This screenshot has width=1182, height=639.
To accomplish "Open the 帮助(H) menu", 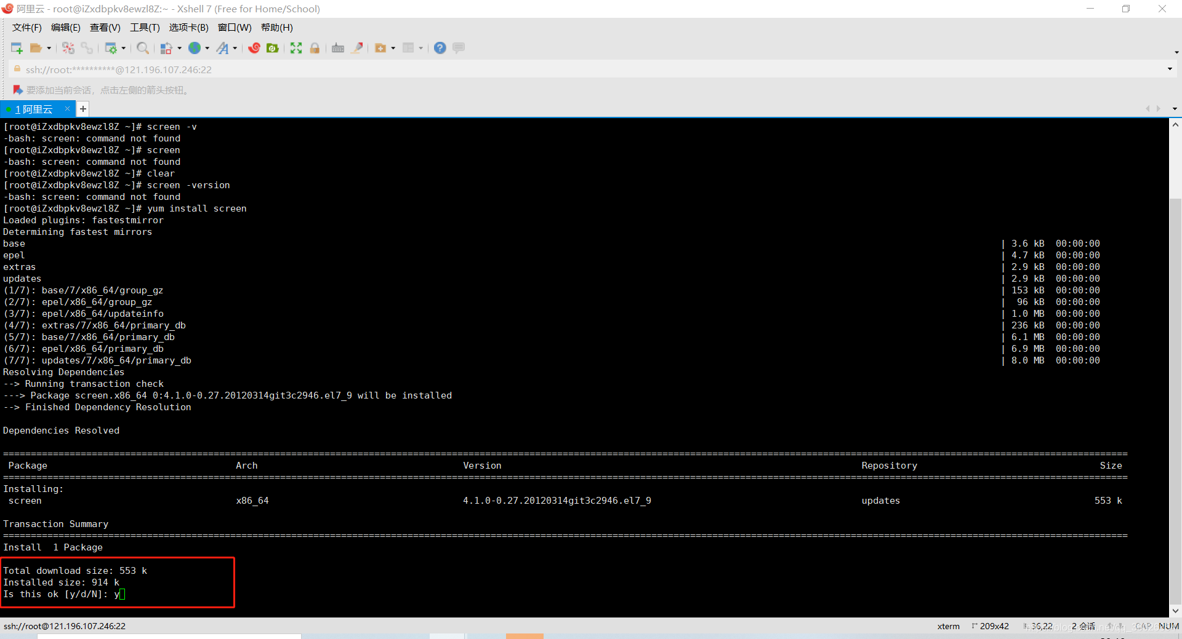I will tap(277, 28).
